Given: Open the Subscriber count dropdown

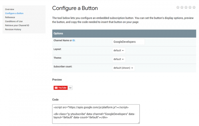Looking at the screenshot, I should [123, 68].
